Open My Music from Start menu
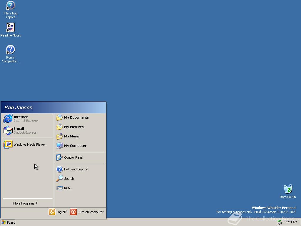Screen dimensions: 301x226 coord(81,136)
